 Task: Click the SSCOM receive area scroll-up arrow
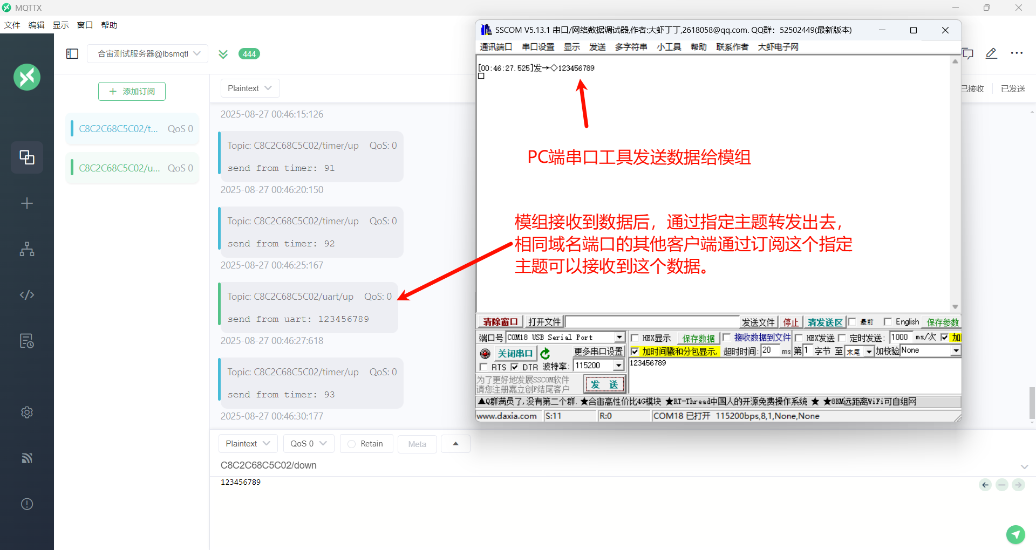tap(955, 61)
